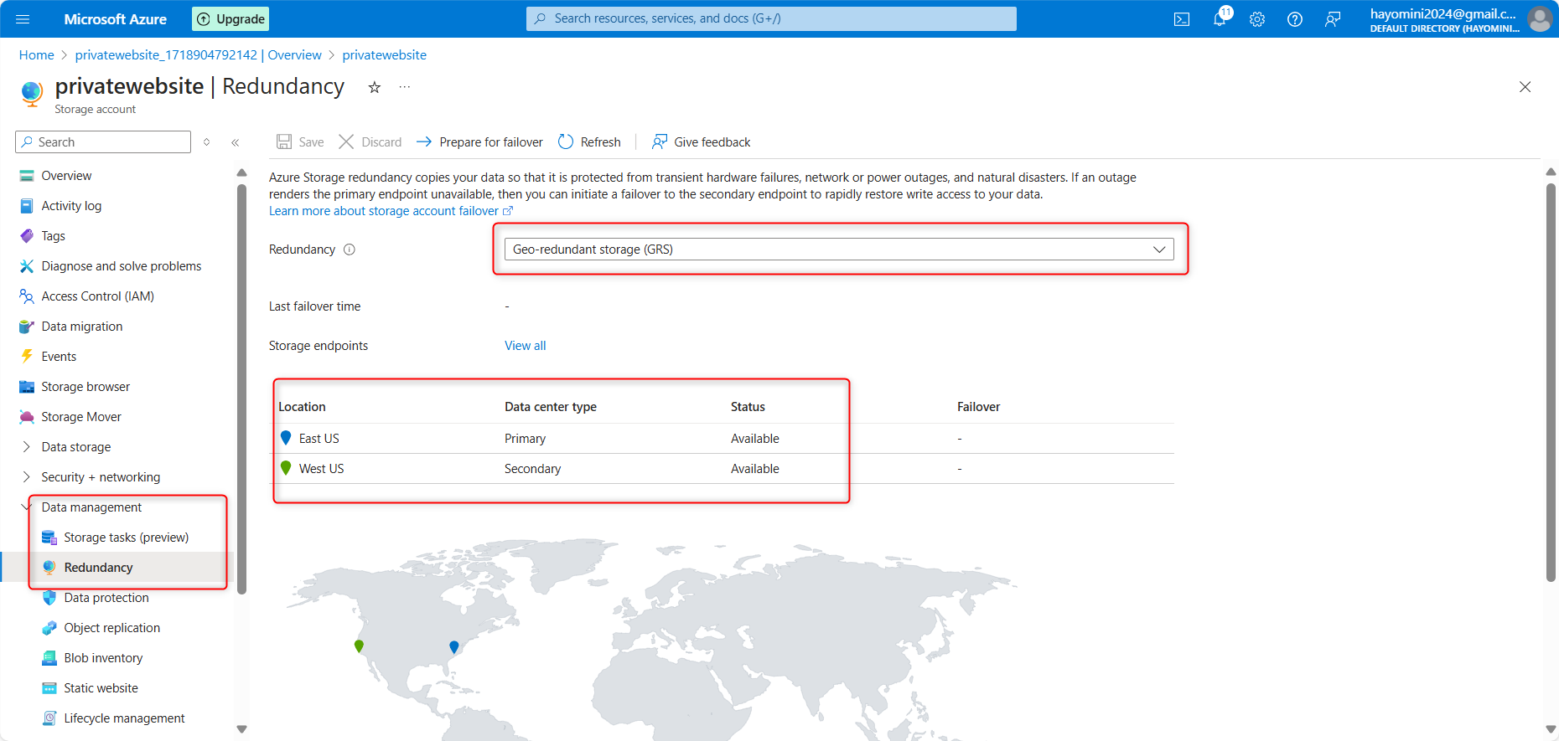The height and width of the screenshot is (741, 1559).
Task: Click the help question mark icon
Action: coord(1295,19)
